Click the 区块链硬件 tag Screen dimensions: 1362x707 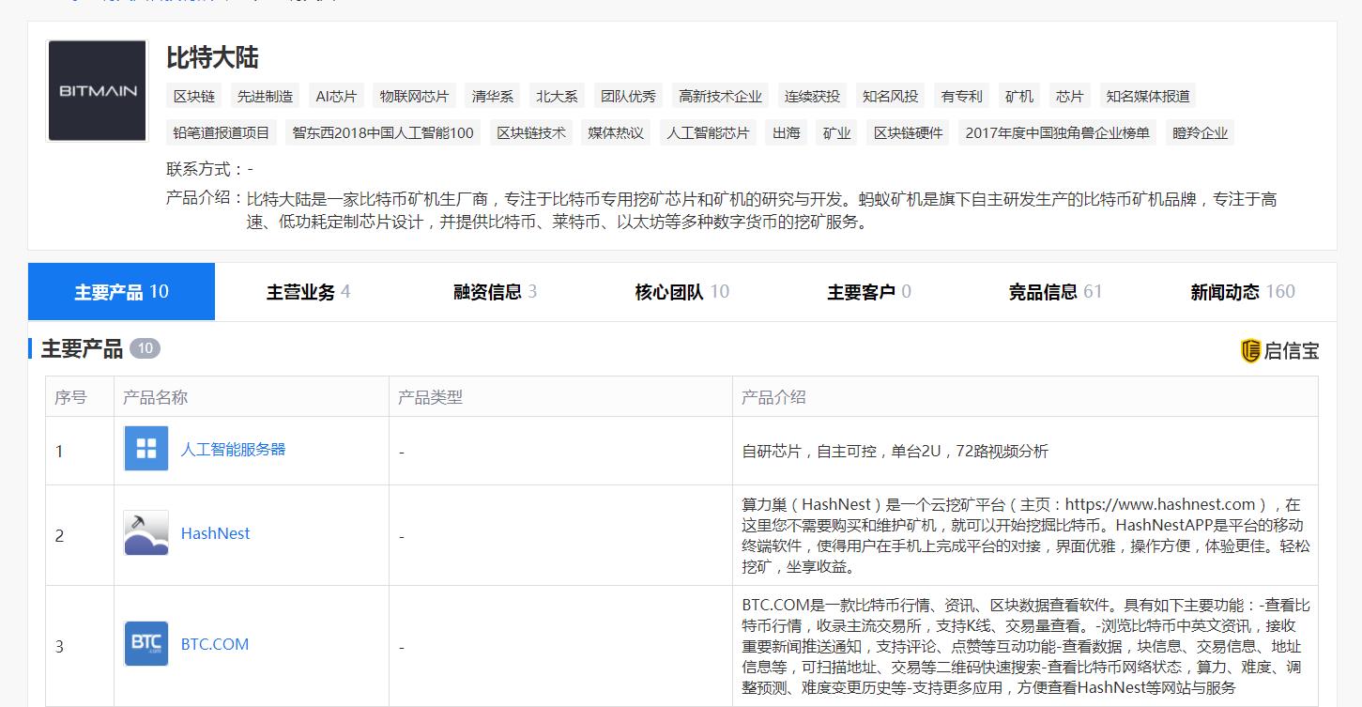pyautogui.click(x=908, y=132)
